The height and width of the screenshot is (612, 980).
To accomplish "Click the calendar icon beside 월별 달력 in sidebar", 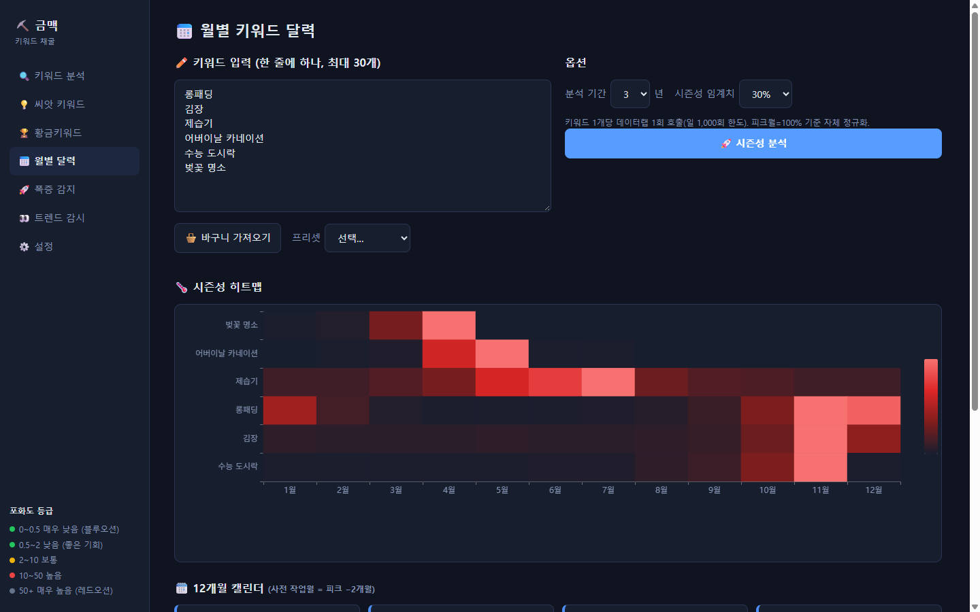I will pos(24,161).
